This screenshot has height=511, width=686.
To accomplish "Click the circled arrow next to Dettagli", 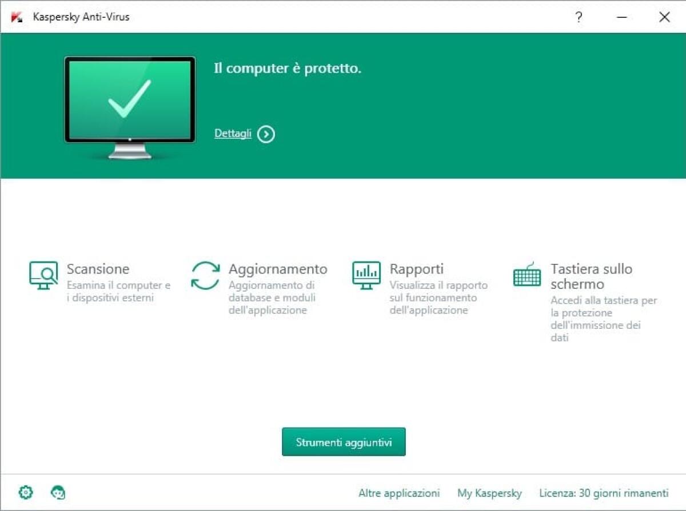I will coord(265,134).
